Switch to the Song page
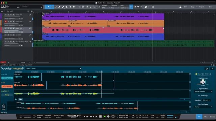The height and width of the screenshot is (121, 216). pos(192,7)
